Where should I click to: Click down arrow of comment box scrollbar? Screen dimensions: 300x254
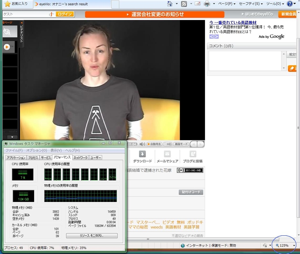pos(284,68)
